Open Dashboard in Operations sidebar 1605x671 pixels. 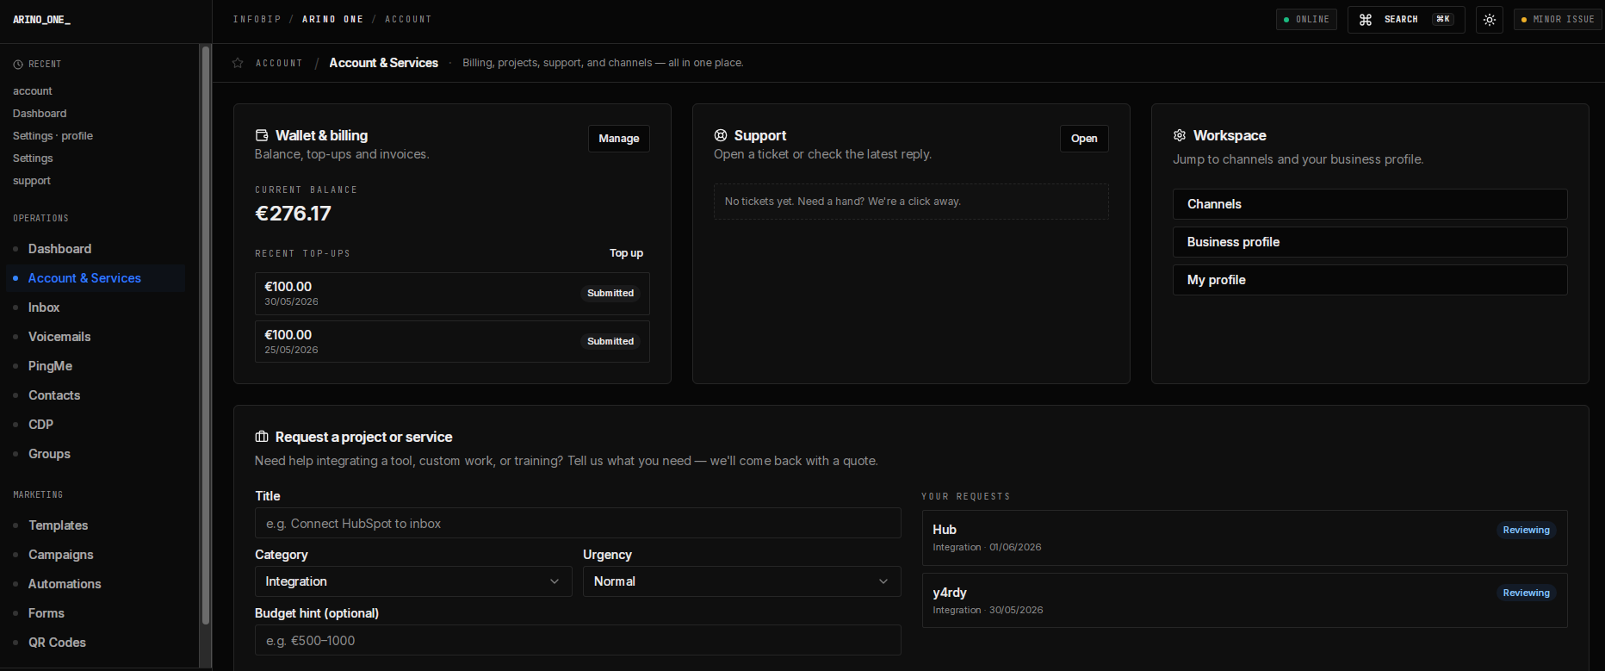coord(96,249)
